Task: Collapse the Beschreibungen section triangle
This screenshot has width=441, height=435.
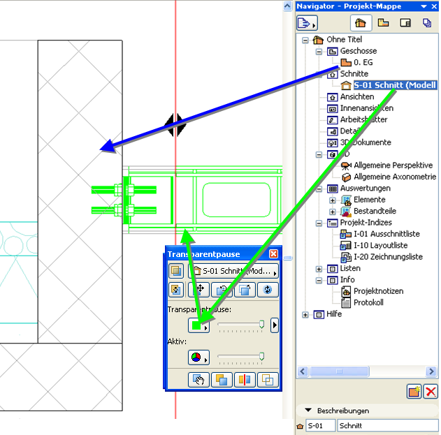Action: point(308,411)
